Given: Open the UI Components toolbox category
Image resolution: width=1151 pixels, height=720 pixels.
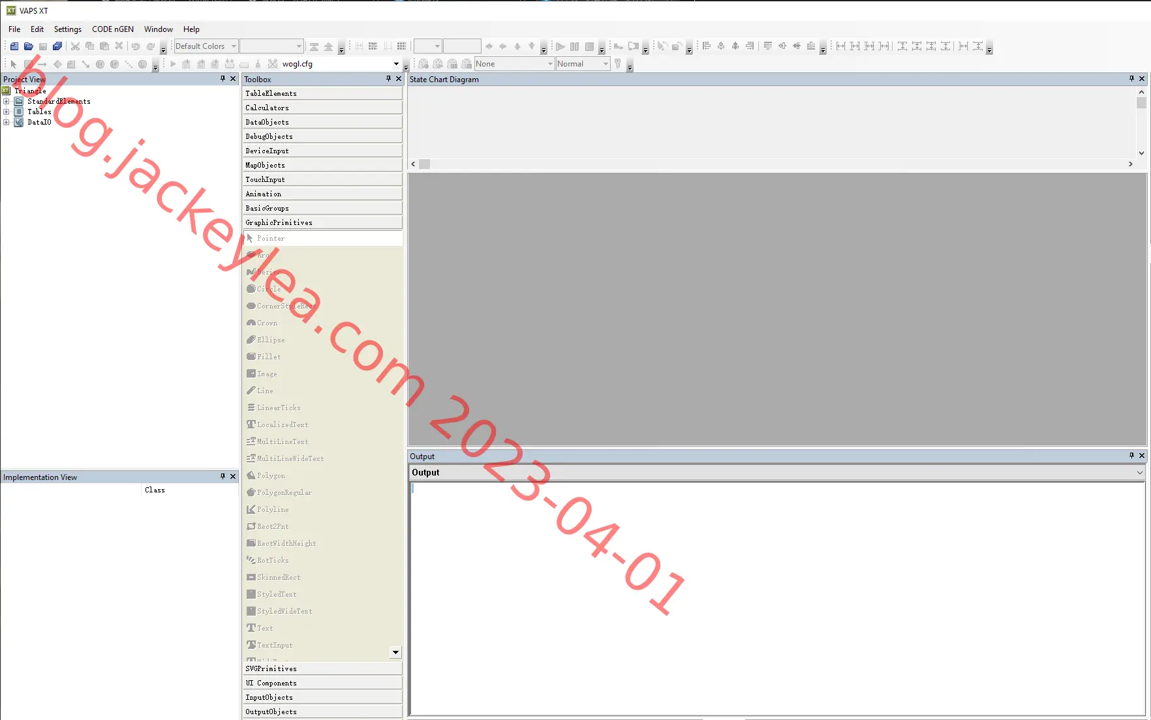Looking at the screenshot, I should (323, 683).
